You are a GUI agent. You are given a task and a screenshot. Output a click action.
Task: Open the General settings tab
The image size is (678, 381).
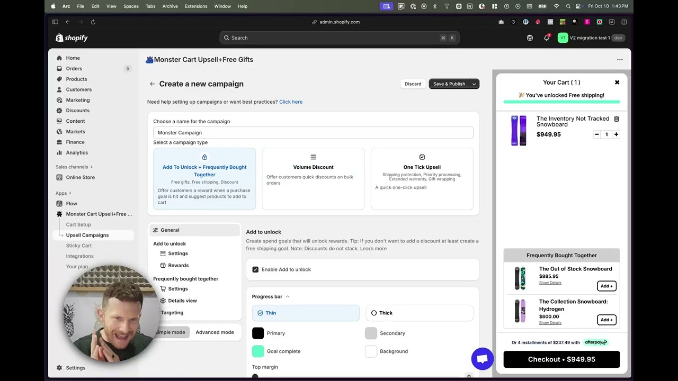pos(195,230)
